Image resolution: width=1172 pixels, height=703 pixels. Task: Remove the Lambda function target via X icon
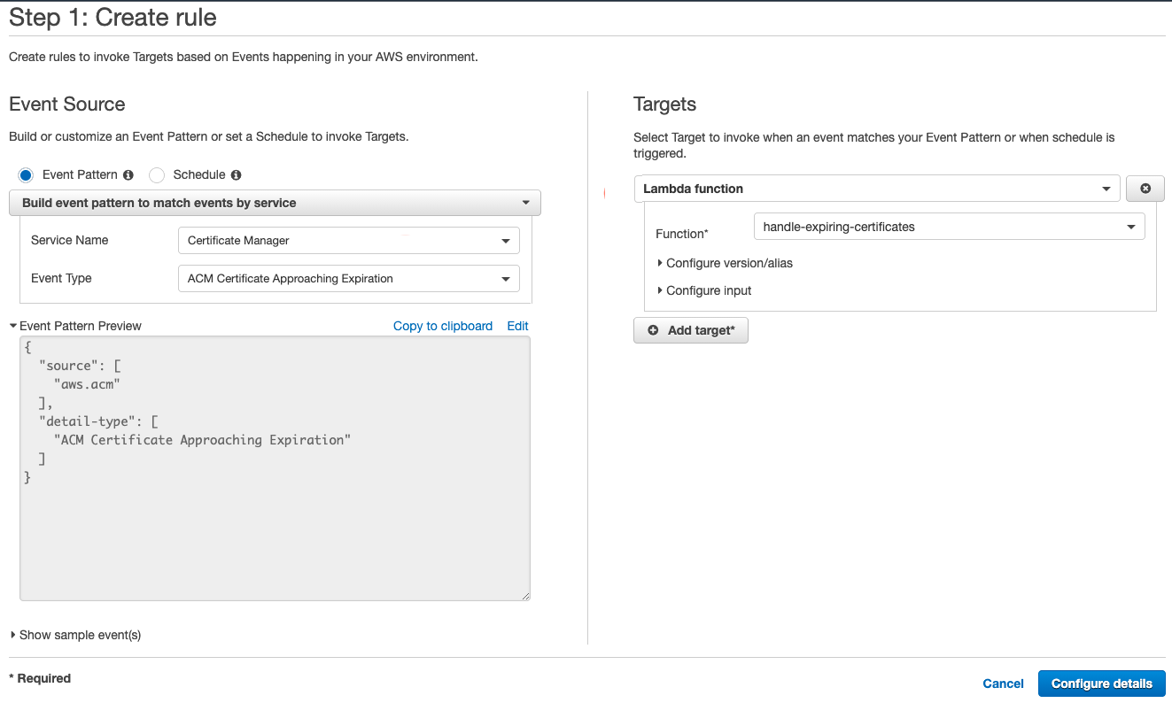(x=1145, y=188)
